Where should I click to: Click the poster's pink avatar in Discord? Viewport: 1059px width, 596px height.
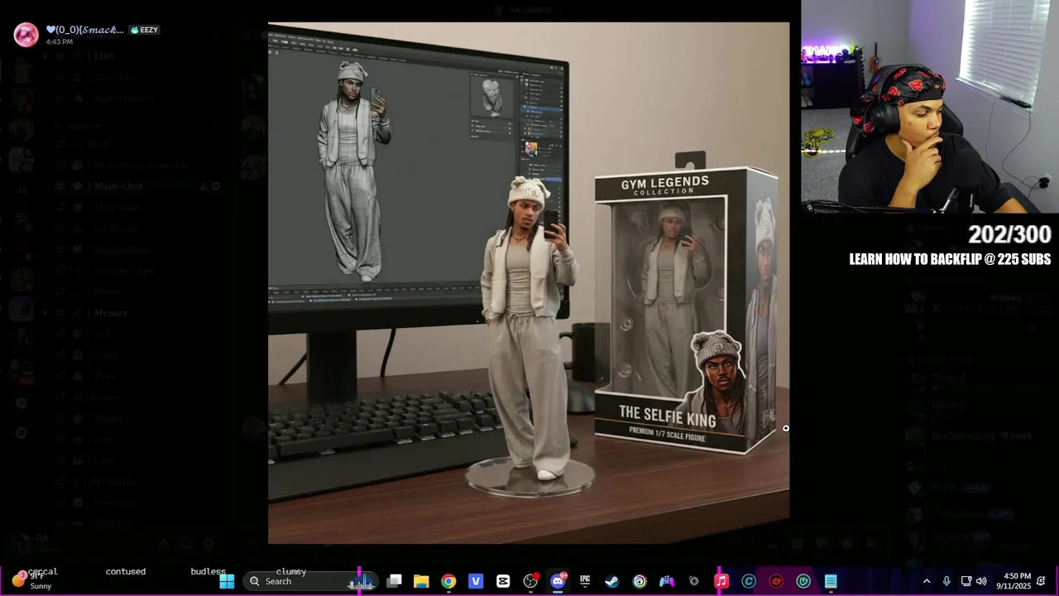pyautogui.click(x=26, y=34)
